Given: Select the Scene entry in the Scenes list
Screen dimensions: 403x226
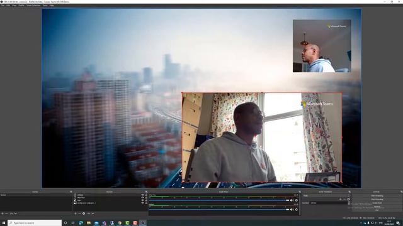Looking at the screenshot, I should 37,195.
